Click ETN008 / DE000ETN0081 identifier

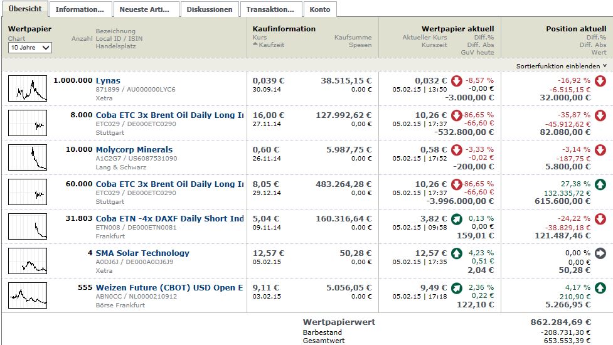click(136, 228)
